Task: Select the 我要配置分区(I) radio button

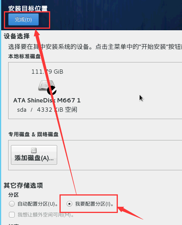Action: [x=69, y=204]
